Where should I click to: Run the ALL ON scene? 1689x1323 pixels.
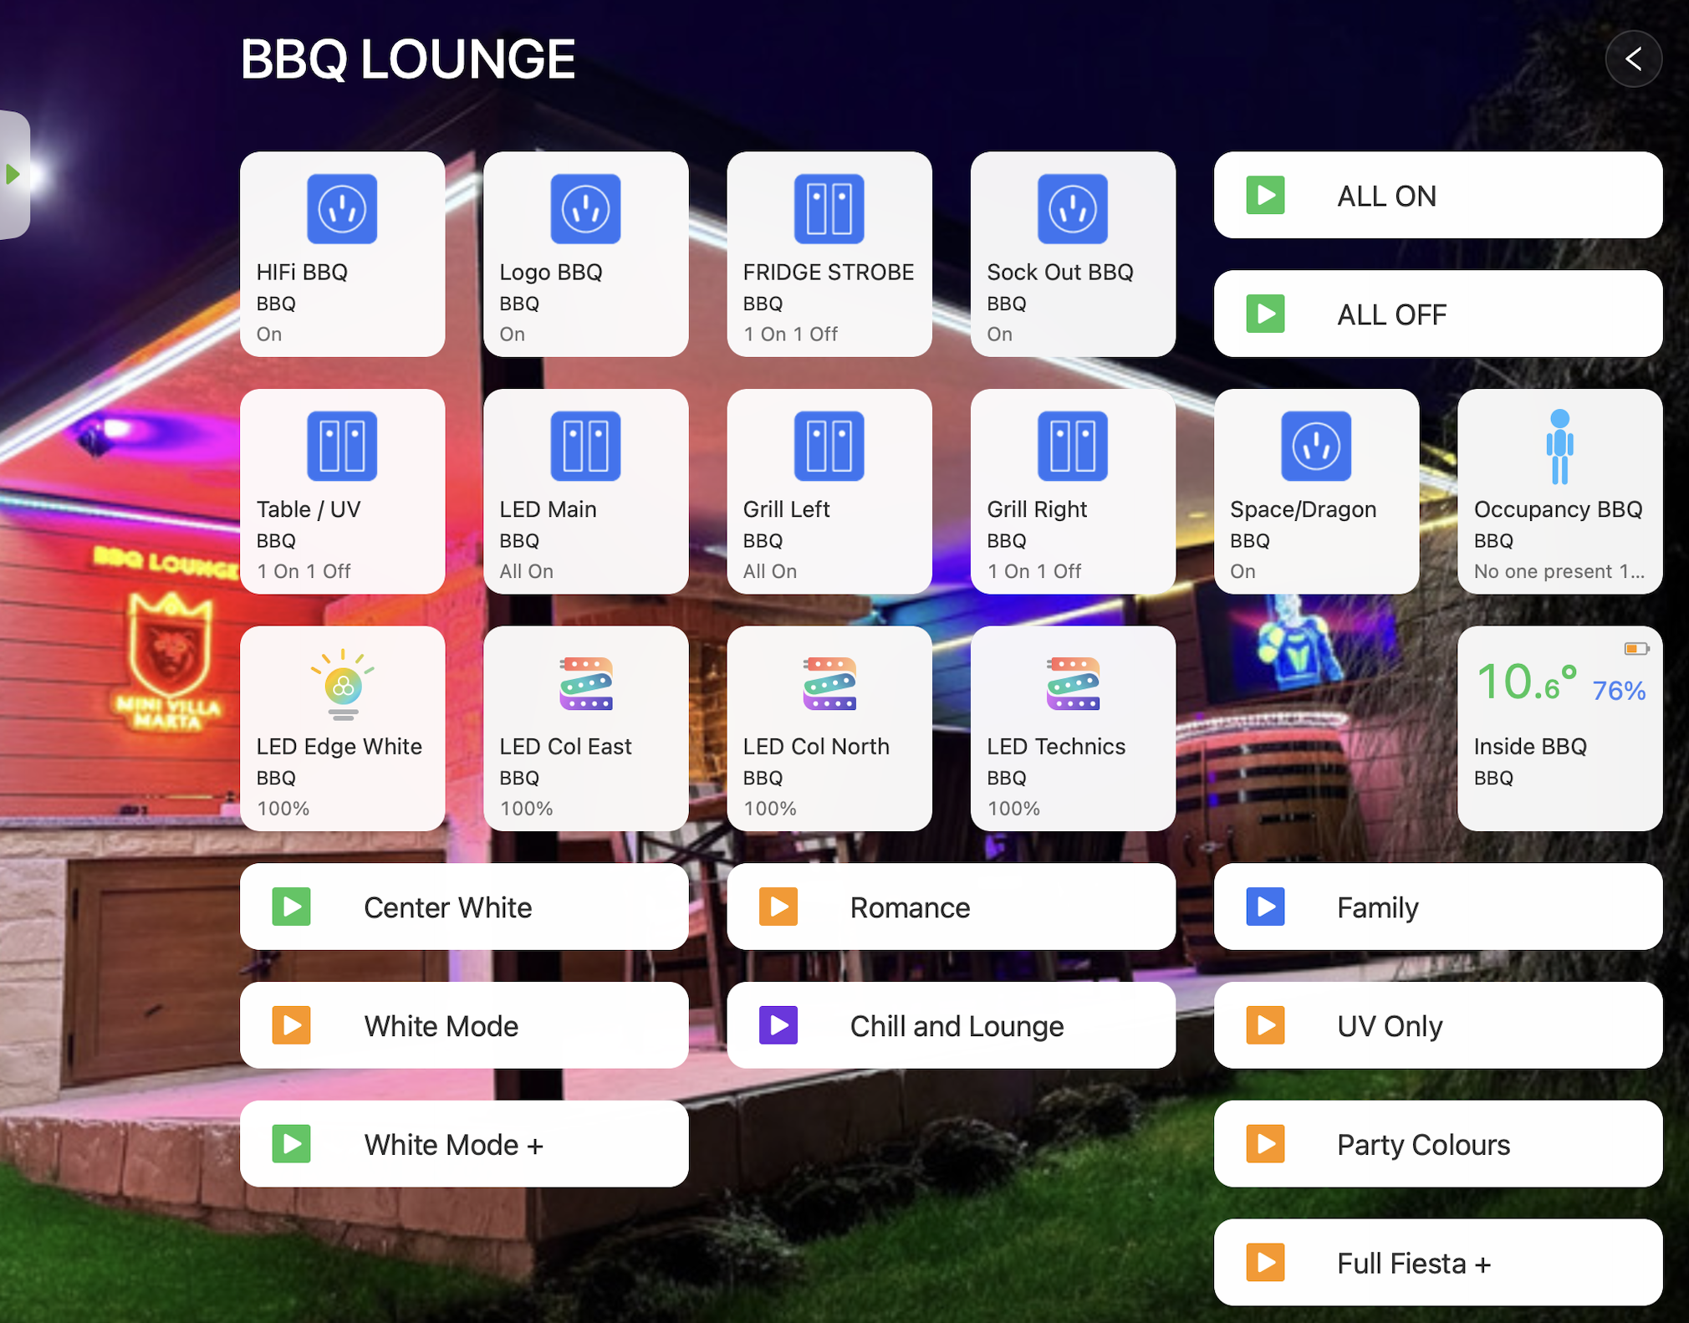(x=1436, y=196)
